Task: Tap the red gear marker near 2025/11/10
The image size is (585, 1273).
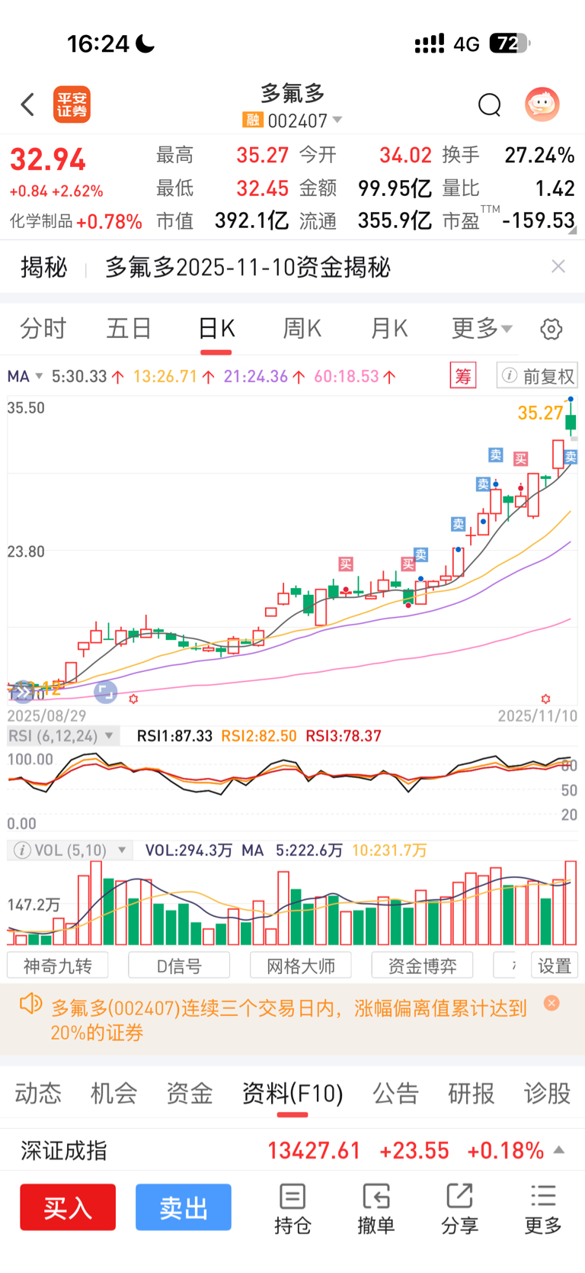Action: 545,699
